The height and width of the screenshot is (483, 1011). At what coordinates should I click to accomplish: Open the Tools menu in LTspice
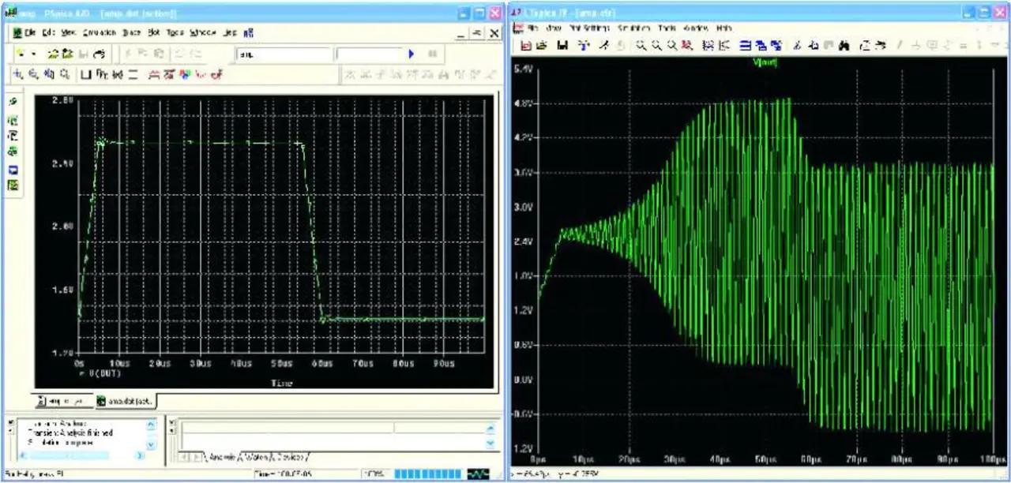pos(667,28)
